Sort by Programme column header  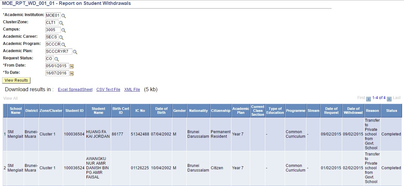click(x=296, y=111)
